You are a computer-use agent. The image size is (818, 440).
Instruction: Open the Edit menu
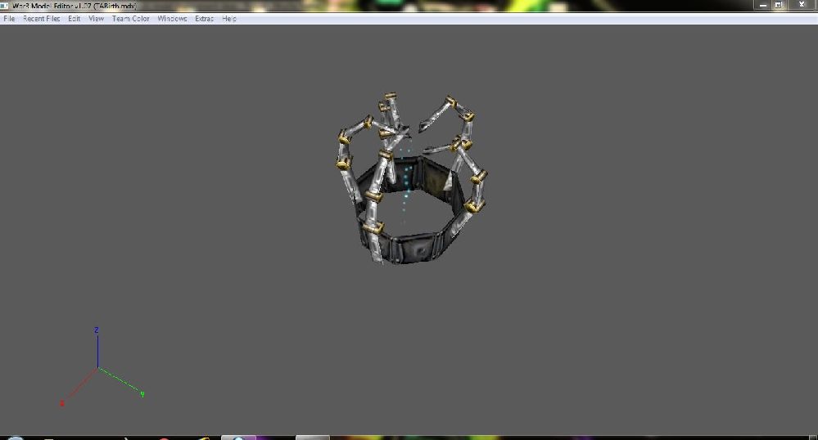click(x=74, y=18)
